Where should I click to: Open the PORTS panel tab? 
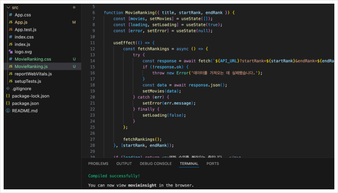tap(212, 163)
